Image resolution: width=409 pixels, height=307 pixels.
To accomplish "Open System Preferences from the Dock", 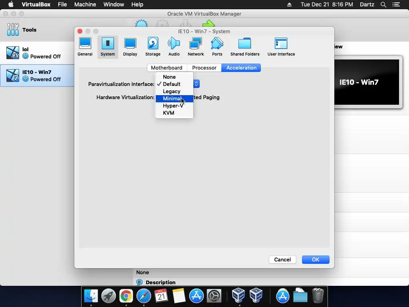I will [214, 296].
